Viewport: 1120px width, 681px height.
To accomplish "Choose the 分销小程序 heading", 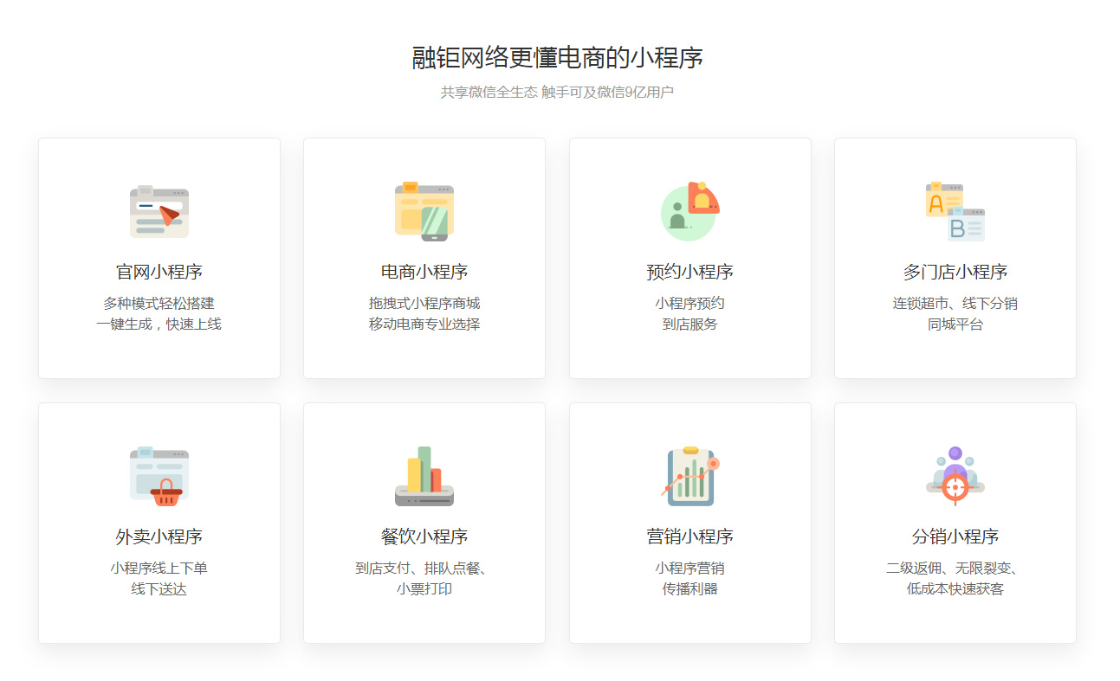I will [955, 536].
